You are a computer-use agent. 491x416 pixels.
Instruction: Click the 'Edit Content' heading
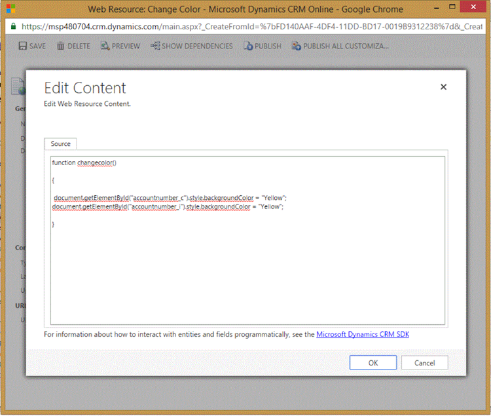click(x=85, y=88)
